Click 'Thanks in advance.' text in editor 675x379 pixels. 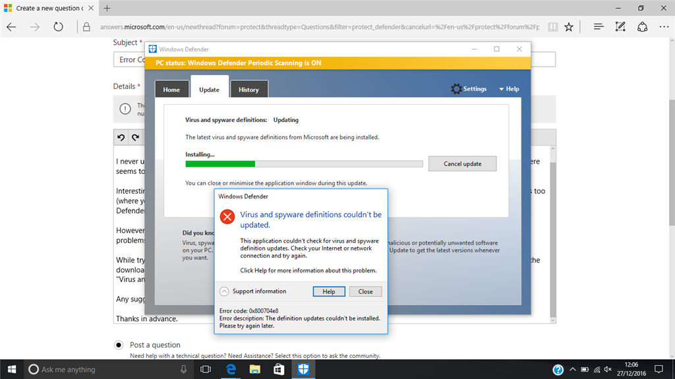pyautogui.click(x=147, y=319)
